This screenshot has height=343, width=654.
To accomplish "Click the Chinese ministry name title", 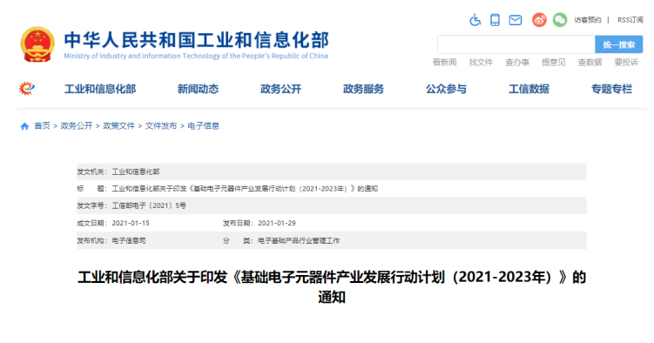I will coord(197,40).
